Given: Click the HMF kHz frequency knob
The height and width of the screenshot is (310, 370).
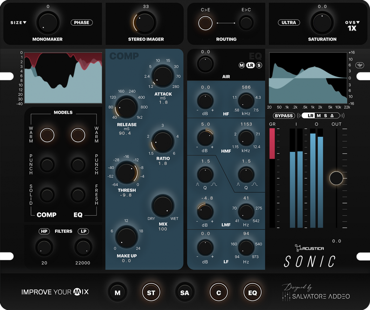Looking at the screenshot, I should (246, 138).
